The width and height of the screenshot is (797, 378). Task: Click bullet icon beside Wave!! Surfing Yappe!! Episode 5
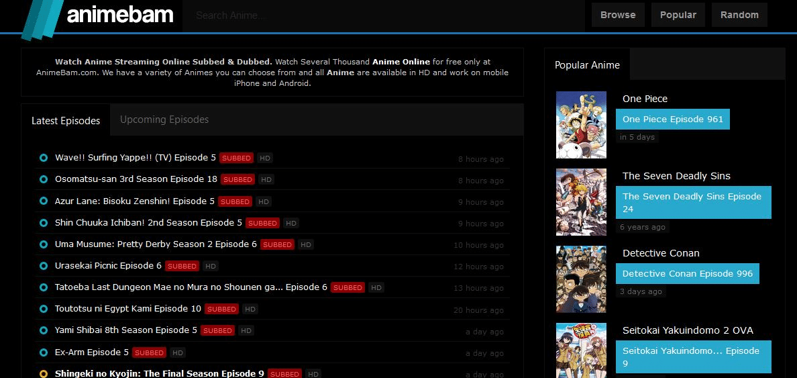tap(44, 158)
